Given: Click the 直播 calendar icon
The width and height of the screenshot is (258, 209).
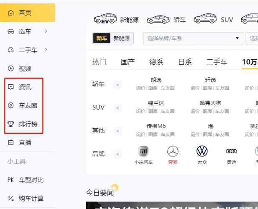Looking at the screenshot, I should coord(11,143).
